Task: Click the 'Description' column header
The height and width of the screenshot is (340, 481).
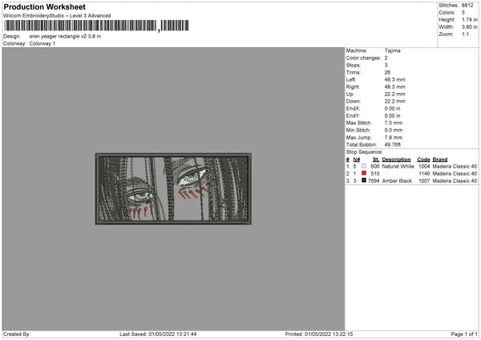Action: 396,160
